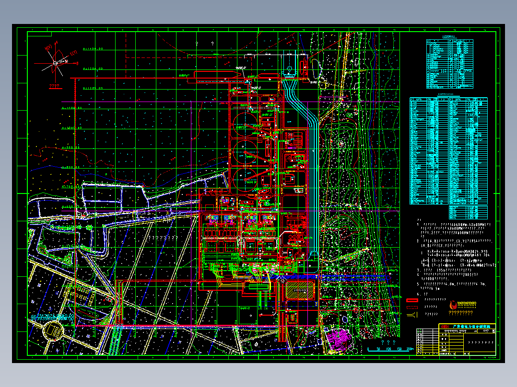Select the middle large red circular tank
517x387 pixels.
(245, 152)
